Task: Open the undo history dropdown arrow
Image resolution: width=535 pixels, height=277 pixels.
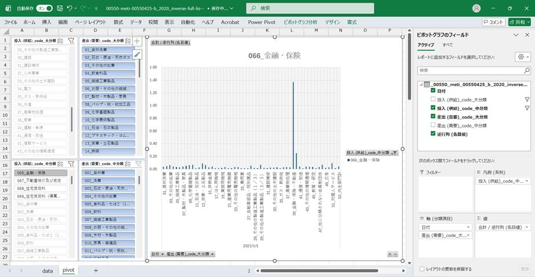Action: coord(75,8)
